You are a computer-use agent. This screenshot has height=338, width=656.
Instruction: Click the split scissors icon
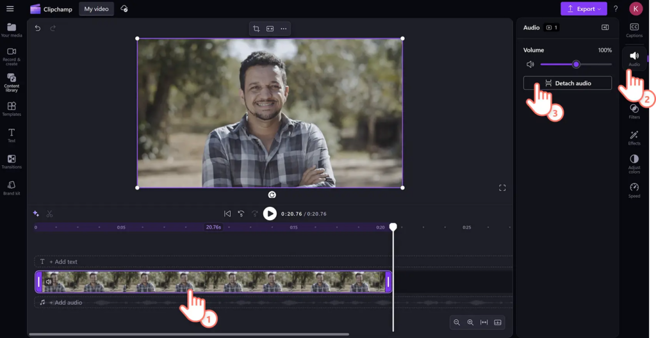point(50,214)
